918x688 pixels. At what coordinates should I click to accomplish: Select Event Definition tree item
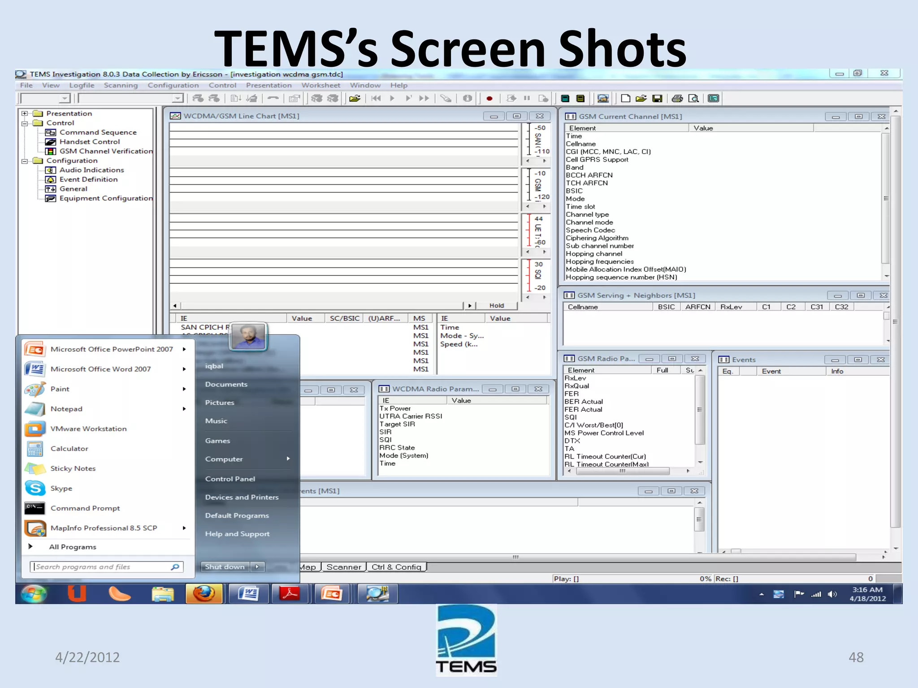tap(88, 179)
